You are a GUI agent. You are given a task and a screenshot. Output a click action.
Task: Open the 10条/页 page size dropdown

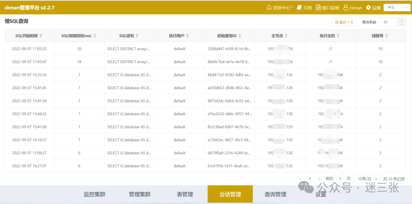(x=367, y=179)
